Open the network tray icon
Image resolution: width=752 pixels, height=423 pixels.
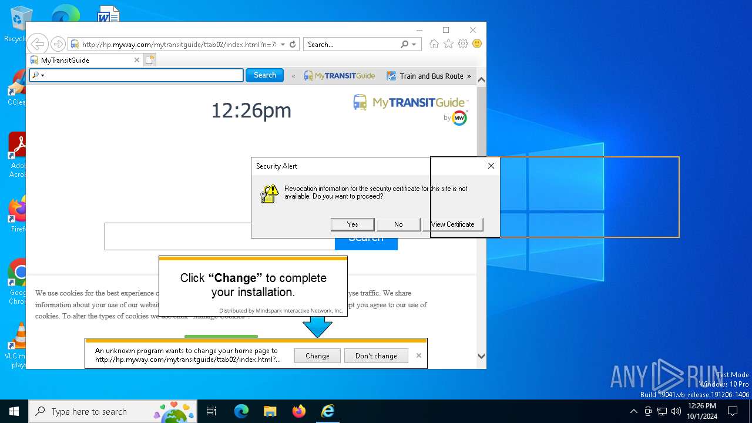click(662, 411)
